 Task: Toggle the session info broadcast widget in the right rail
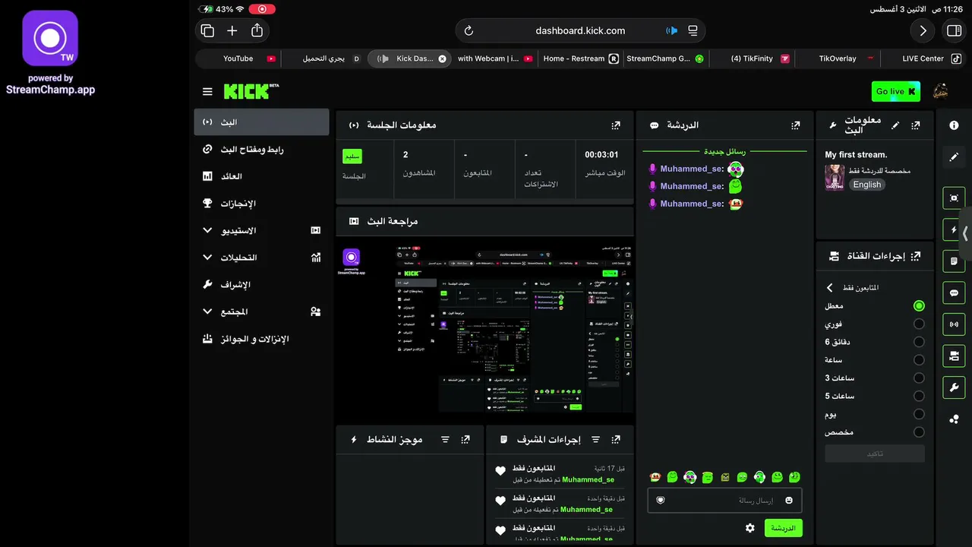954,324
